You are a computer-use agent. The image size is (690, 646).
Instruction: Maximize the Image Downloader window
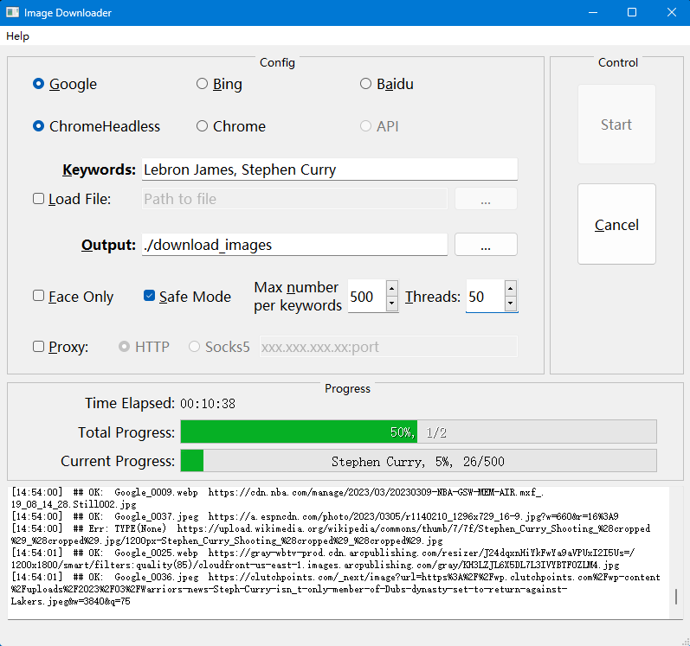[632, 13]
